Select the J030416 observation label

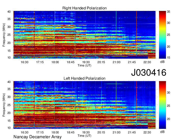point(149,73)
